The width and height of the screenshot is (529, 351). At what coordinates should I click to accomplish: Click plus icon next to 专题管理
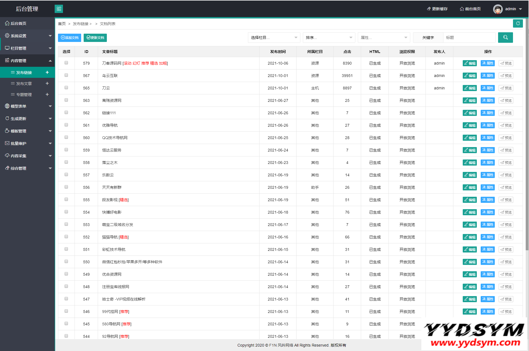point(47,94)
